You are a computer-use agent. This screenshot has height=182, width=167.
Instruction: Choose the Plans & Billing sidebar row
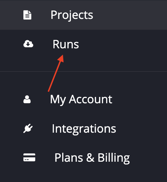pos(83,157)
